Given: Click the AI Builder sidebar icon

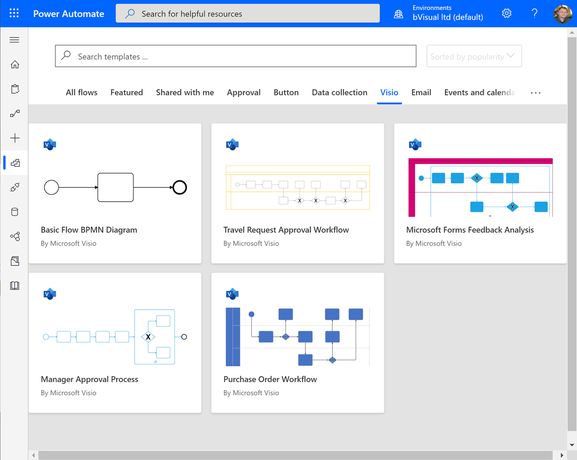Looking at the screenshot, I should (14, 236).
